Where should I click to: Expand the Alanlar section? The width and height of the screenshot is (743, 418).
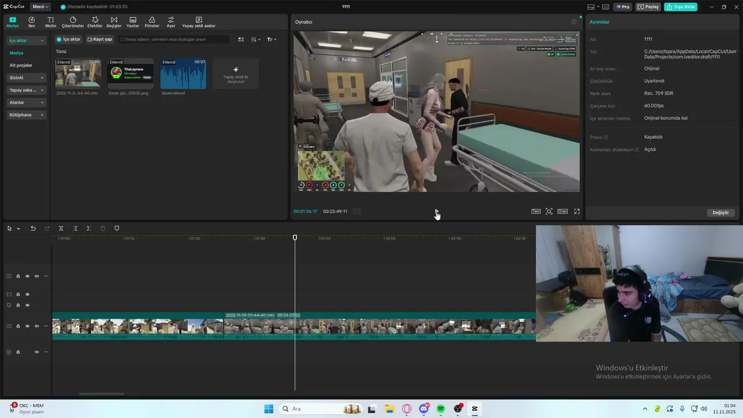point(26,103)
